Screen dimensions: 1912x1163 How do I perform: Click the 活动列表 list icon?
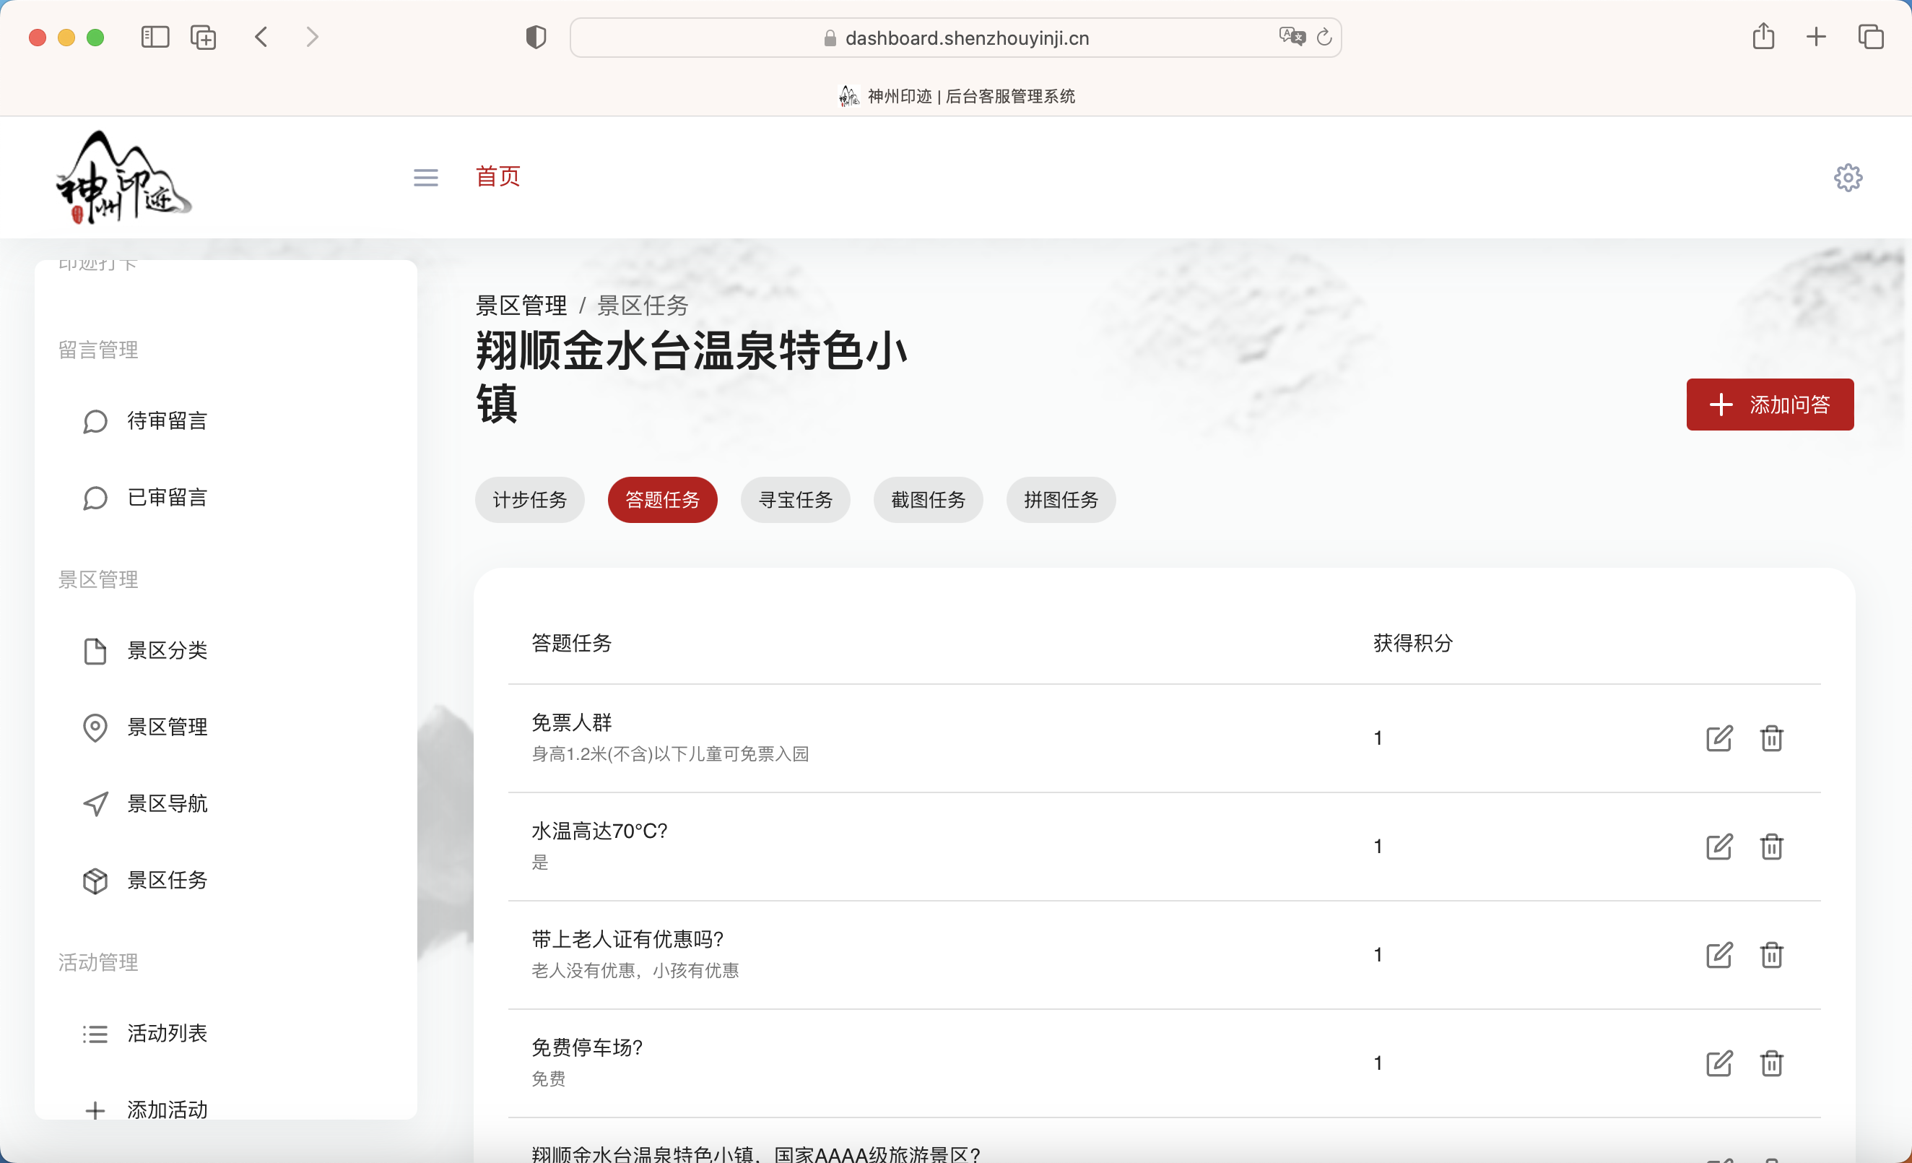95,1032
